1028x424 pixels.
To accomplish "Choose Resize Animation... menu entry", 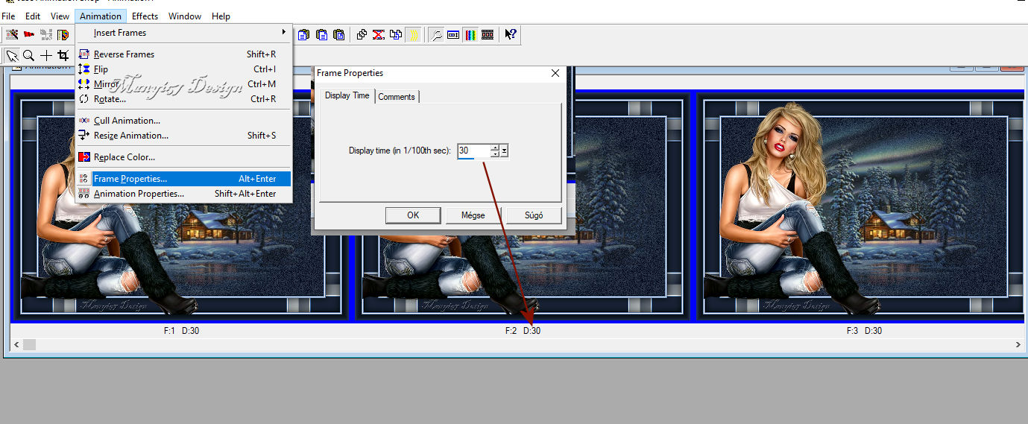I will pos(183,136).
